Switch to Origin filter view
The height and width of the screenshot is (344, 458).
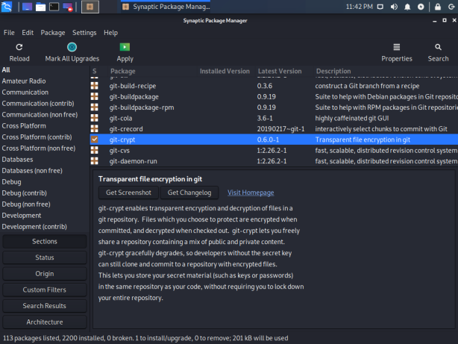click(x=45, y=274)
